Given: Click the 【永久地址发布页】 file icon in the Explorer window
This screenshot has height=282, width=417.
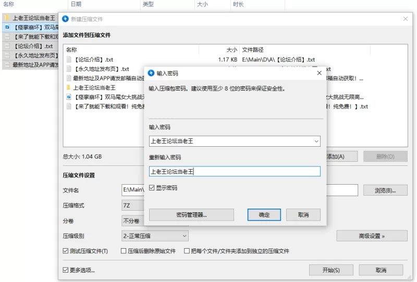Looking at the screenshot, I should (x=7, y=55).
